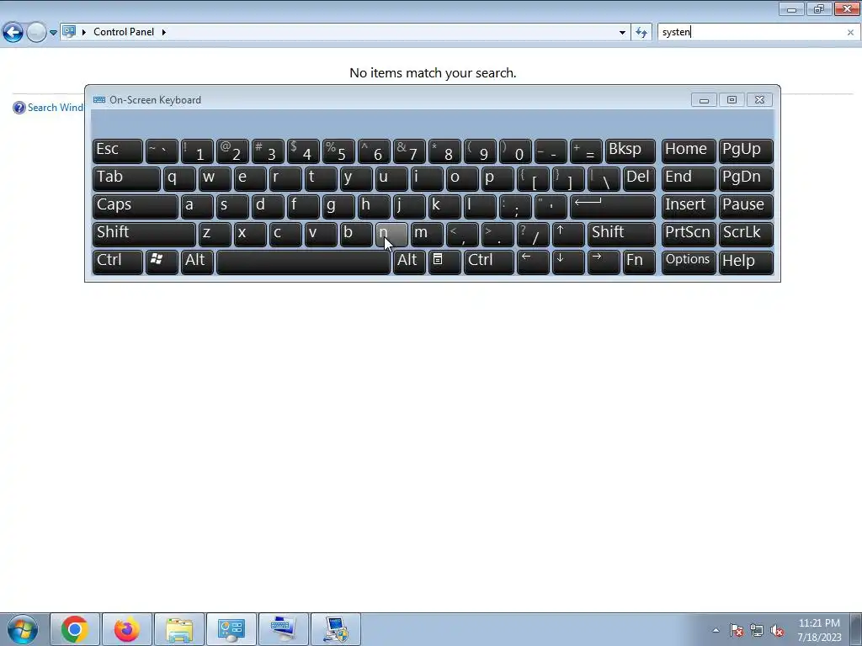Click the down arrow key

(x=568, y=262)
